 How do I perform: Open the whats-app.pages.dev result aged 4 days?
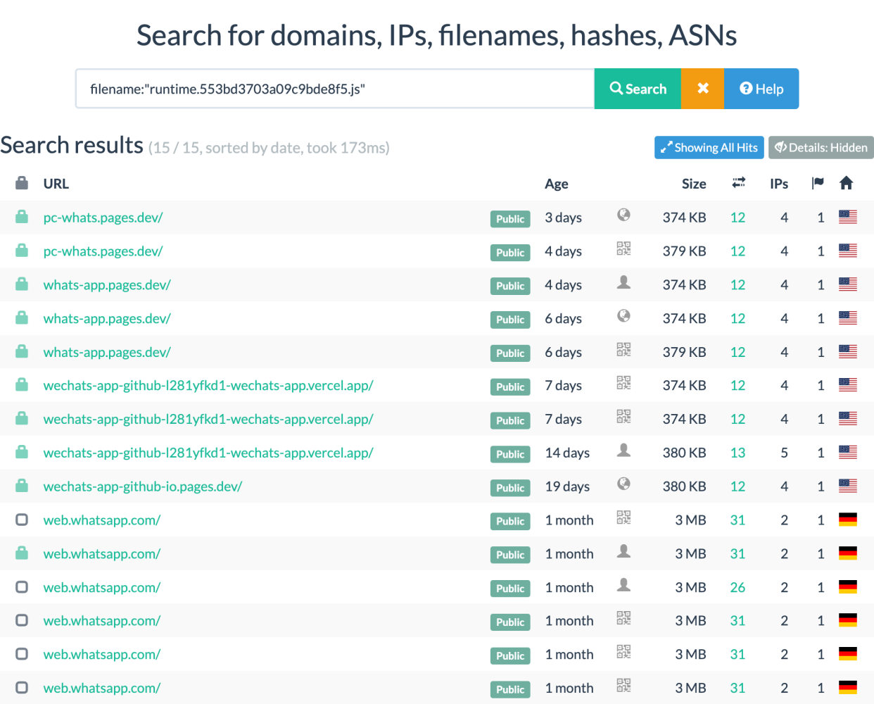coord(107,285)
